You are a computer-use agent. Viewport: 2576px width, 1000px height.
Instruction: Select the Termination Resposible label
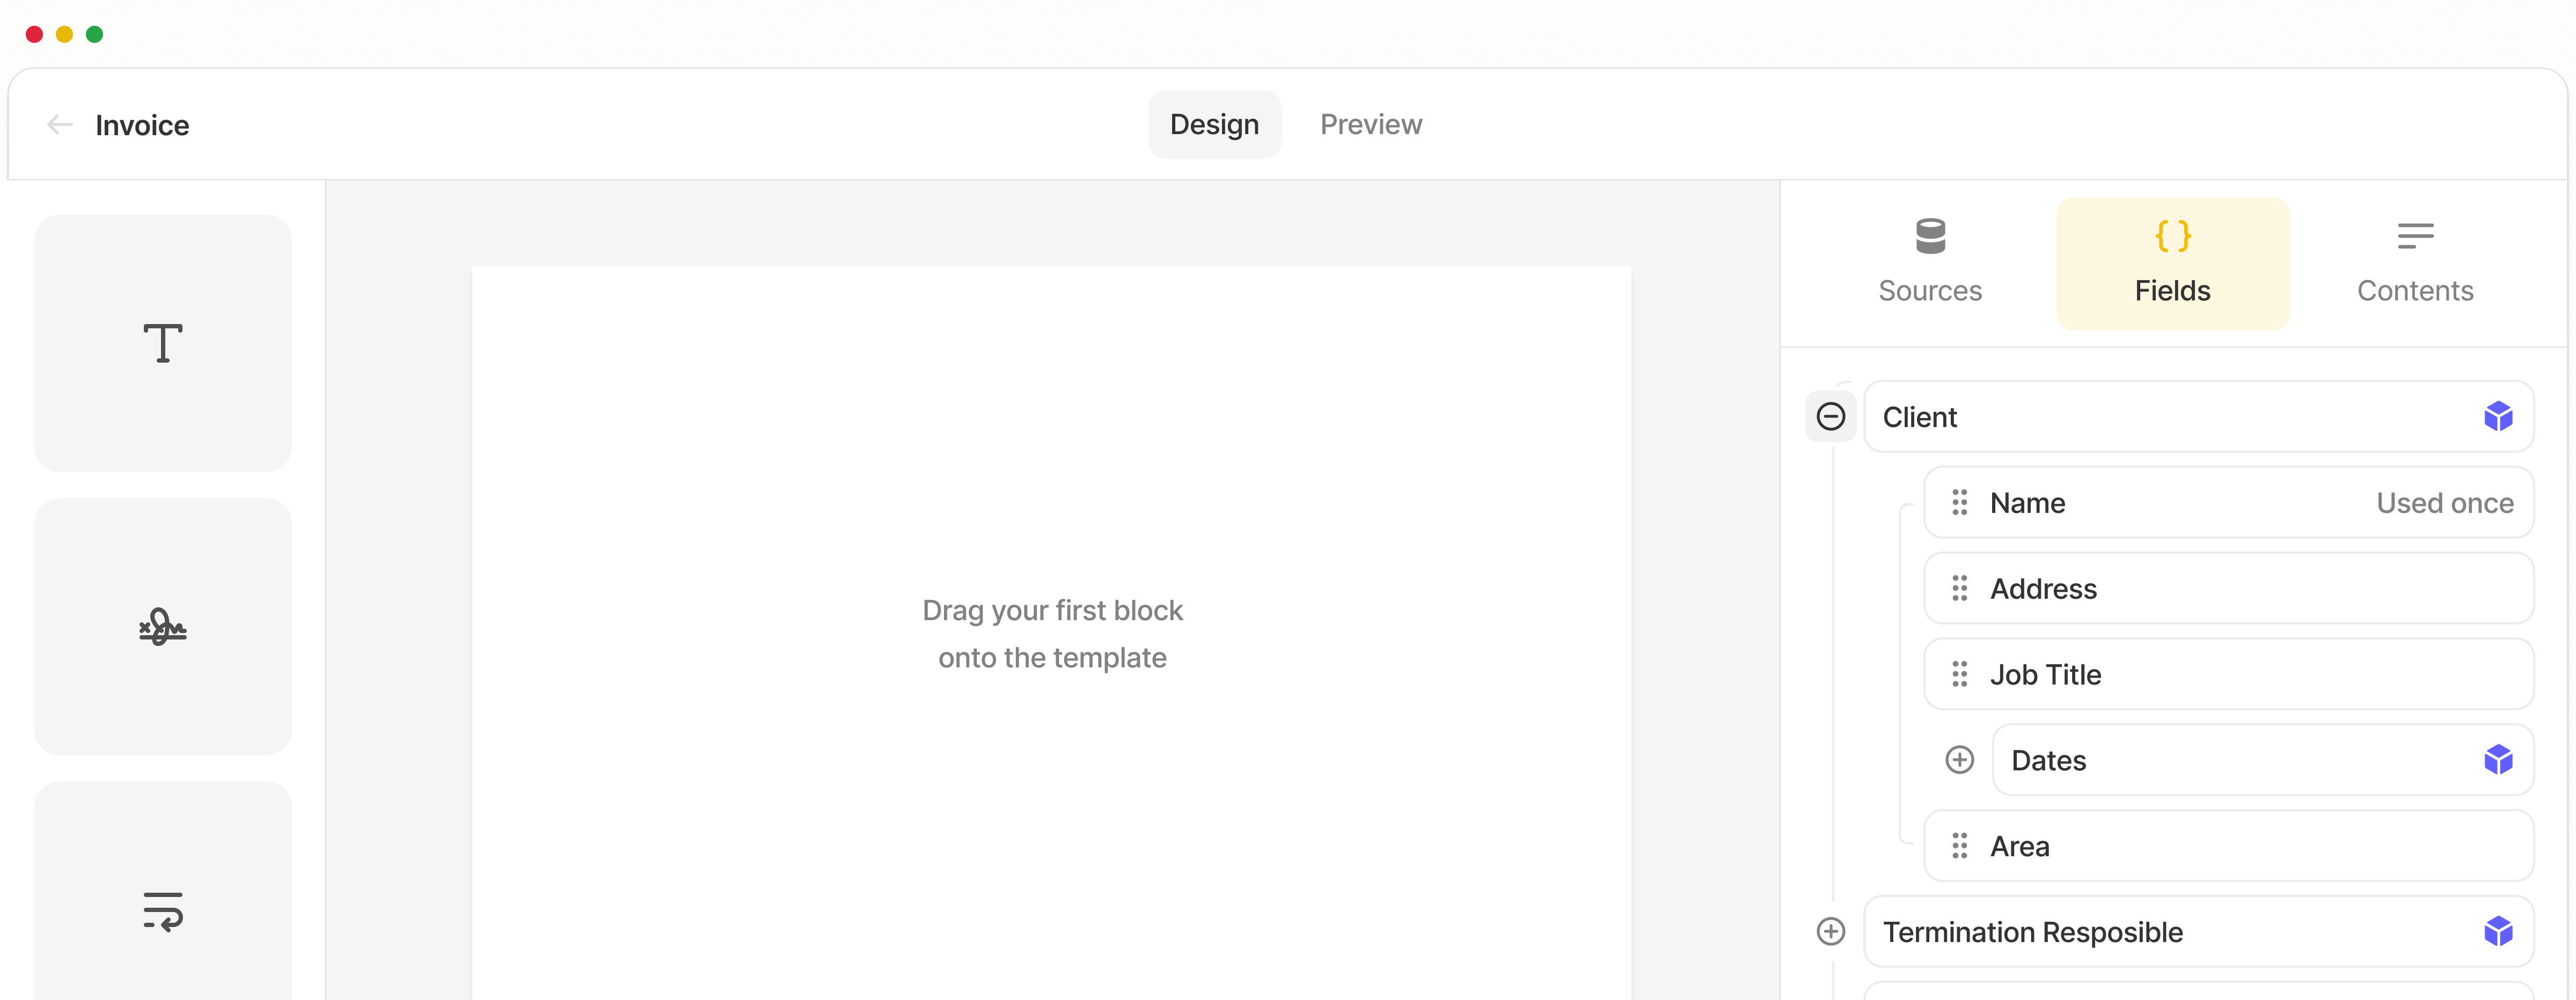click(x=2033, y=933)
